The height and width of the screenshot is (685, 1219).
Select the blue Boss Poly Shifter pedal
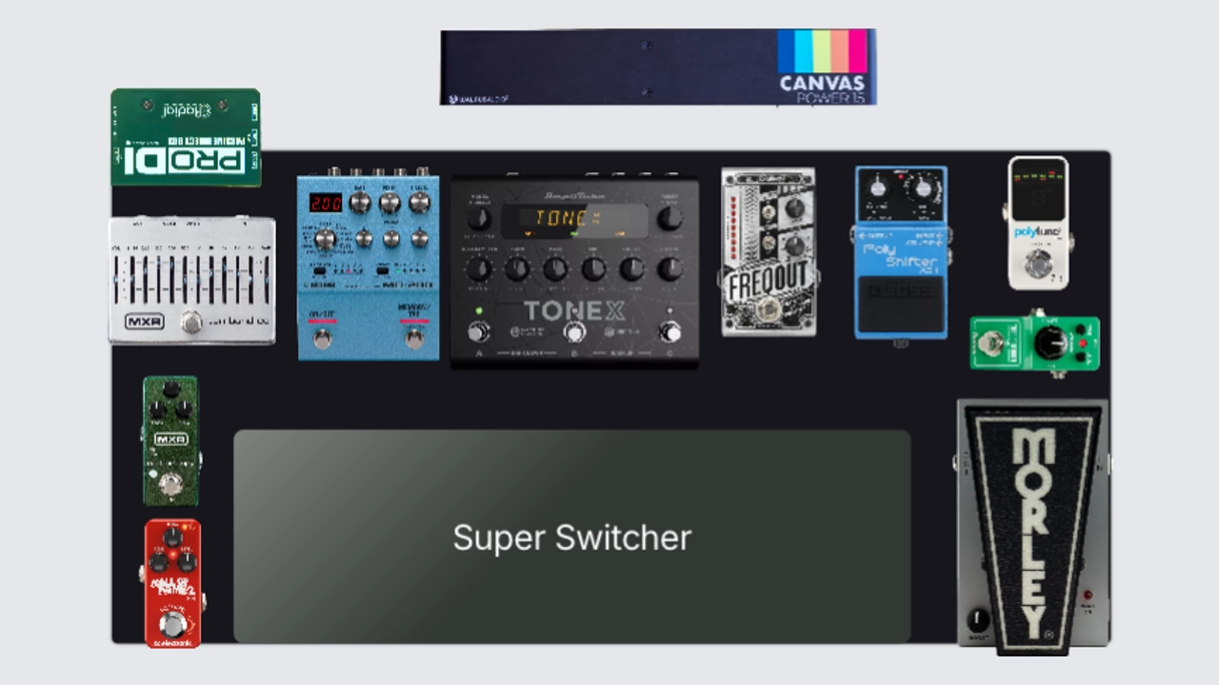point(901,253)
